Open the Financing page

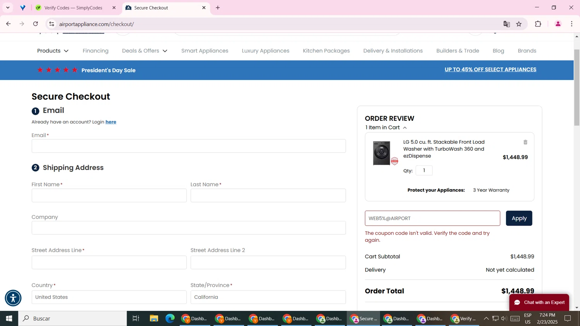tap(96, 51)
